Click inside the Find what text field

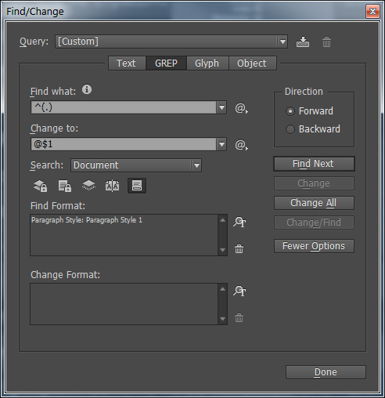pos(124,107)
